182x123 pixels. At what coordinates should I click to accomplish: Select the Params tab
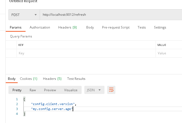pyautogui.click(x=16, y=27)
